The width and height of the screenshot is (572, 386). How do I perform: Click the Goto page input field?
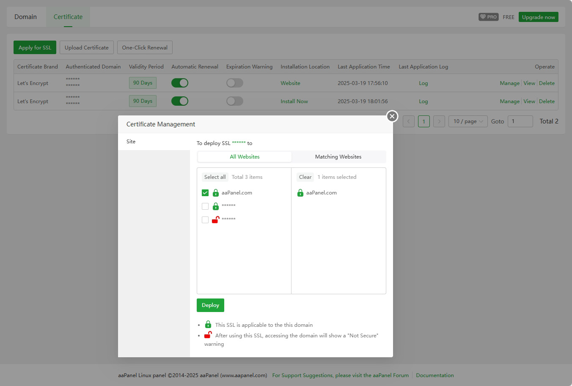point(520,121)
